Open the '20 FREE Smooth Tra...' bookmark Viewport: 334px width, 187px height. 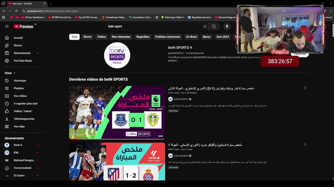[x=60, y=17]
